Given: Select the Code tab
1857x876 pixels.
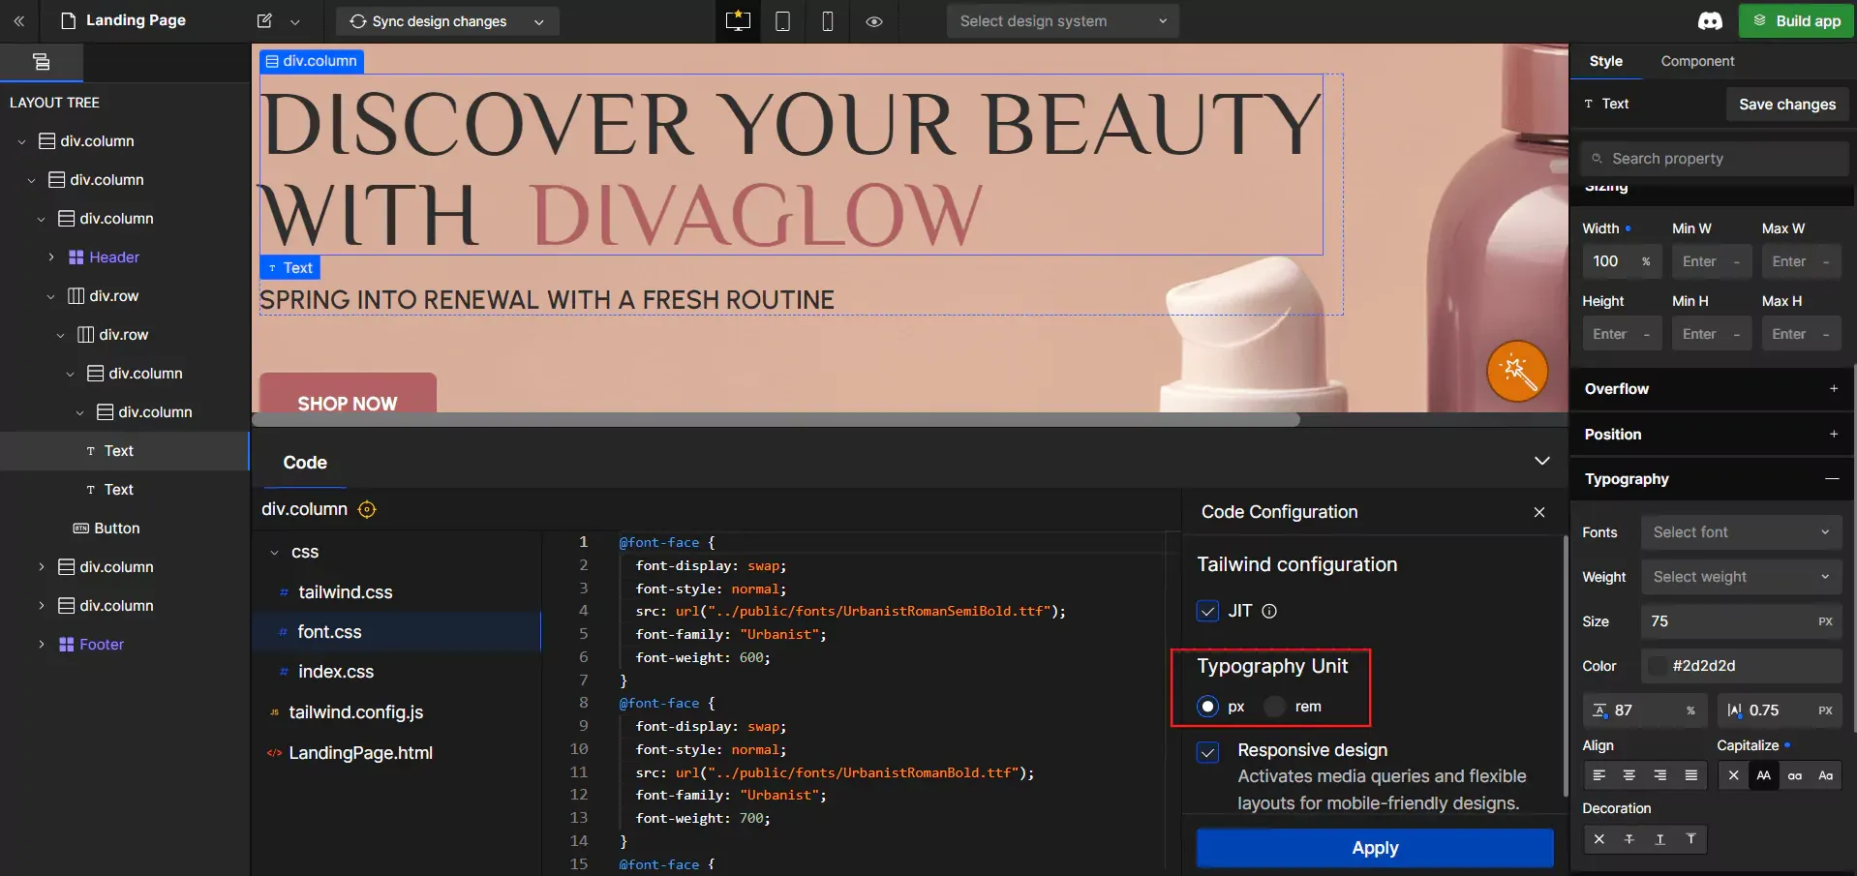Looking at the screenshot, I should coord(305,463).
